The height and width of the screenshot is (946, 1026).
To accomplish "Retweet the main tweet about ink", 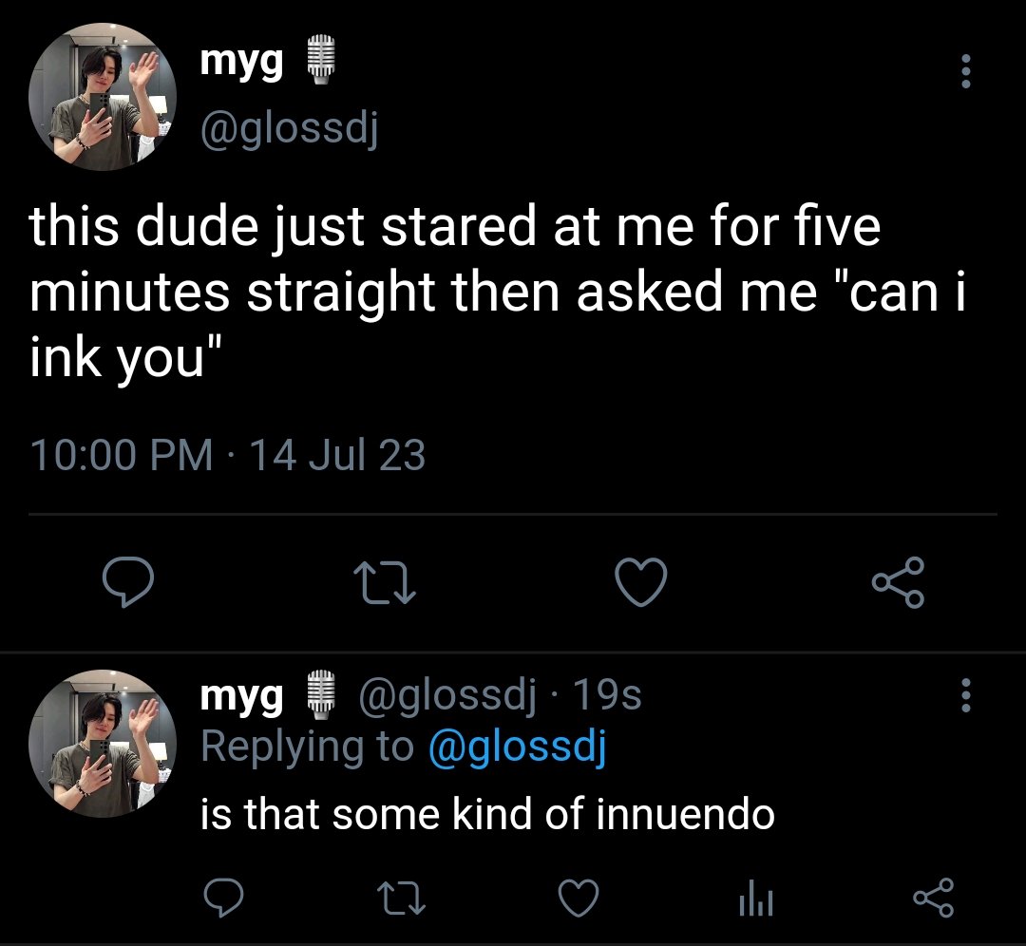I will [384, 583].
